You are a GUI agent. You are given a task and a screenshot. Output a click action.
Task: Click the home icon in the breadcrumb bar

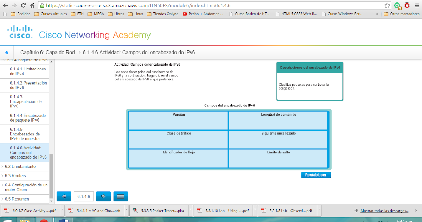[x=7, y=52]
